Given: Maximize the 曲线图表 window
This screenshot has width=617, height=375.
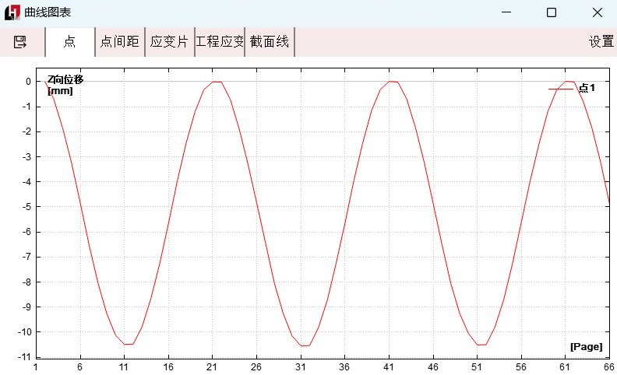Looking at the screenshot, I should coord(552,12).
